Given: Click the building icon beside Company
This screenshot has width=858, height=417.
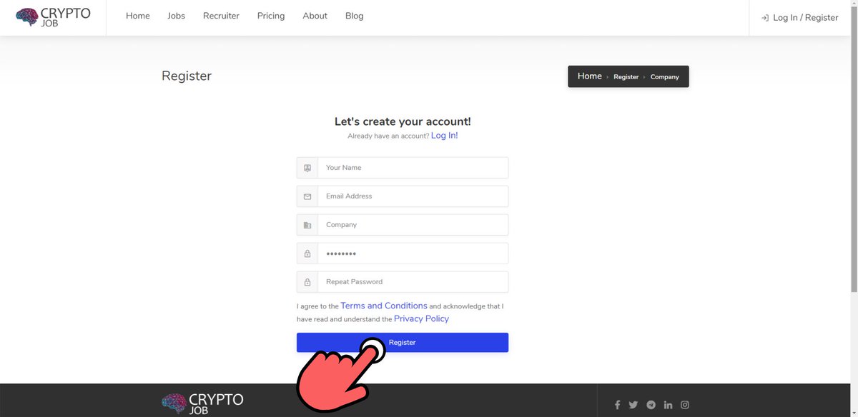Looking at the screenshot, I should [307, 225].
